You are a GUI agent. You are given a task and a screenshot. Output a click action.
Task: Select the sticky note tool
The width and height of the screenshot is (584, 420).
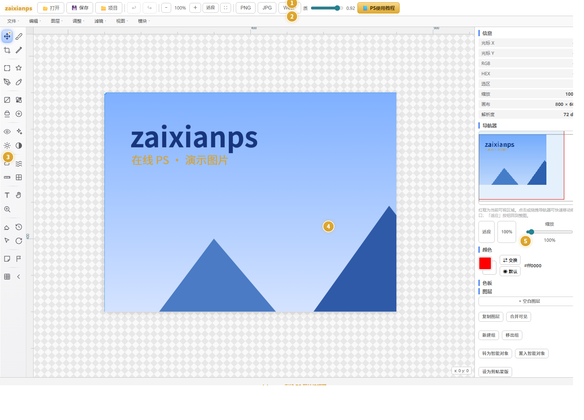click(x=7, y=259)
